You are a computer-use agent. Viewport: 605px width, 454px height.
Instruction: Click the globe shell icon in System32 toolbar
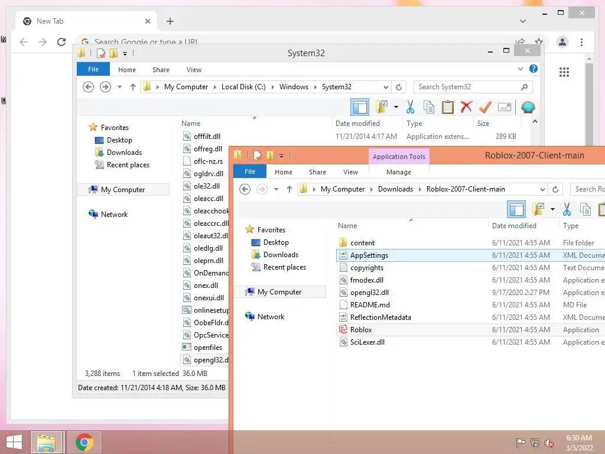tap(528, 107)
